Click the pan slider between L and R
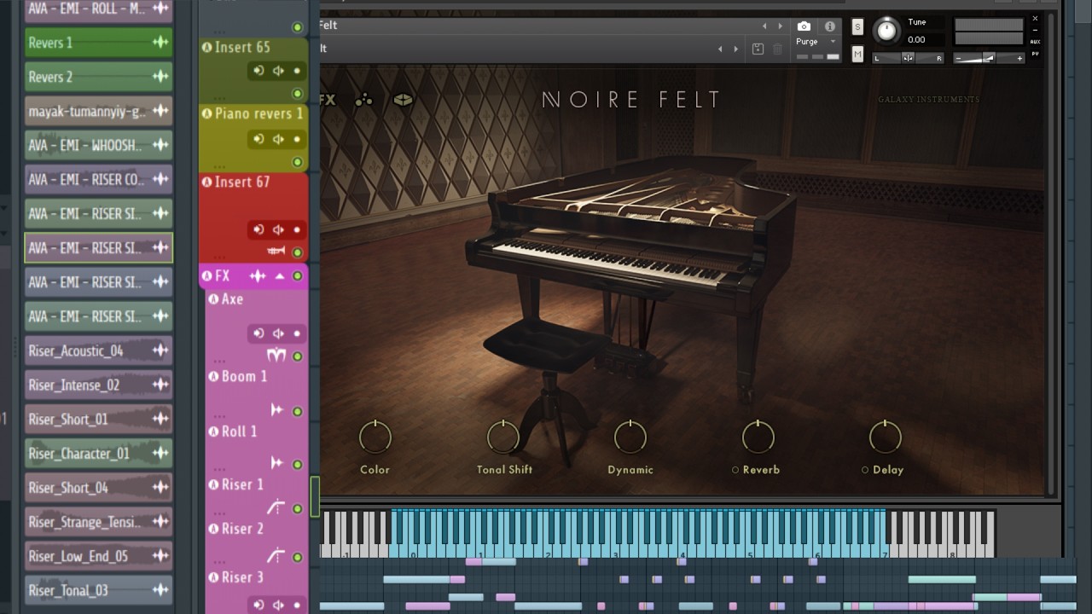The image size is (1092, 614). pyautogui.click(x=908, y=58)
